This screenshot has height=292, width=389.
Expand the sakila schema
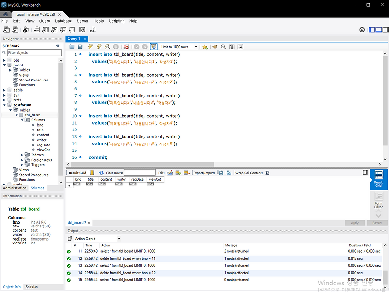(x=4, y=90)
